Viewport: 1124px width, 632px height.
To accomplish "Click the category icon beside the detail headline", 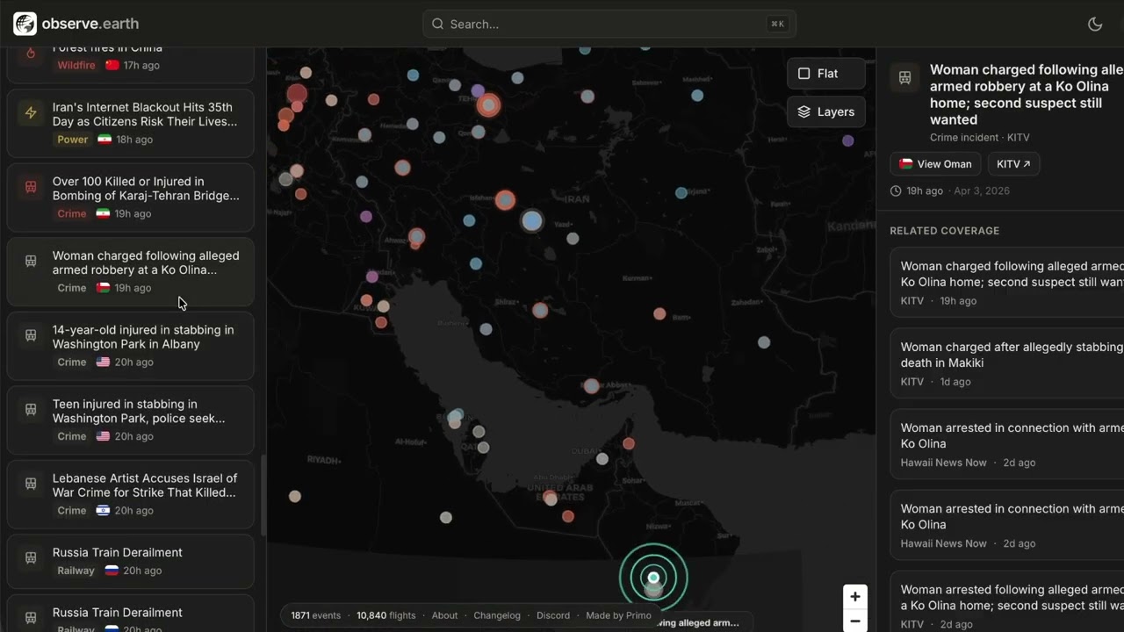I will (x=904, y=77).
